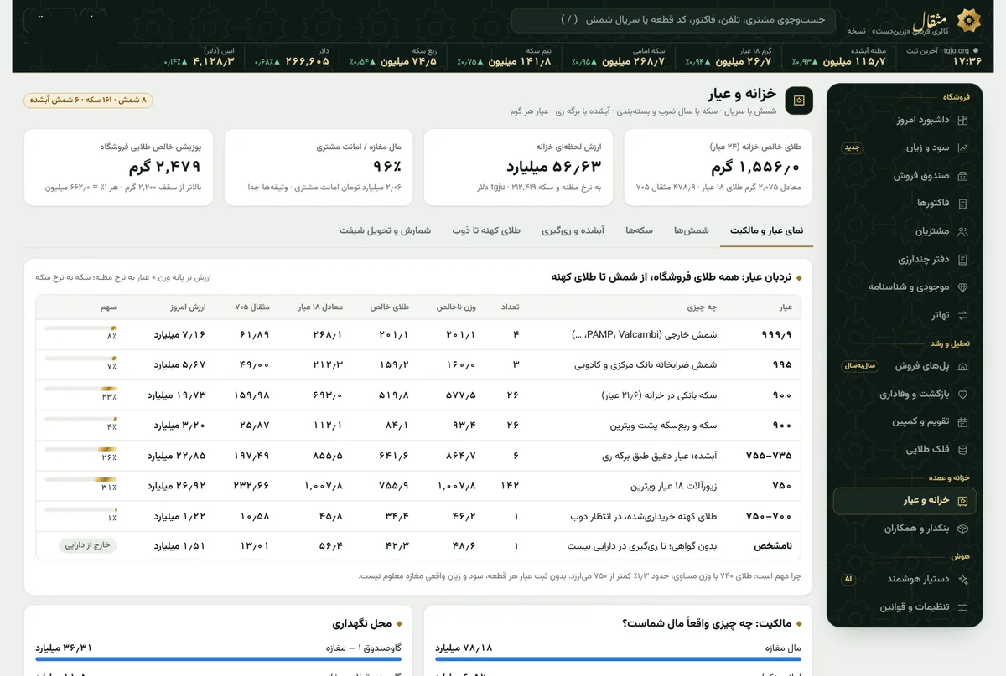Screen dimensions: 1006x676
Task: Open دستیار هوشمند menu entry
Action: click(905, 579)
